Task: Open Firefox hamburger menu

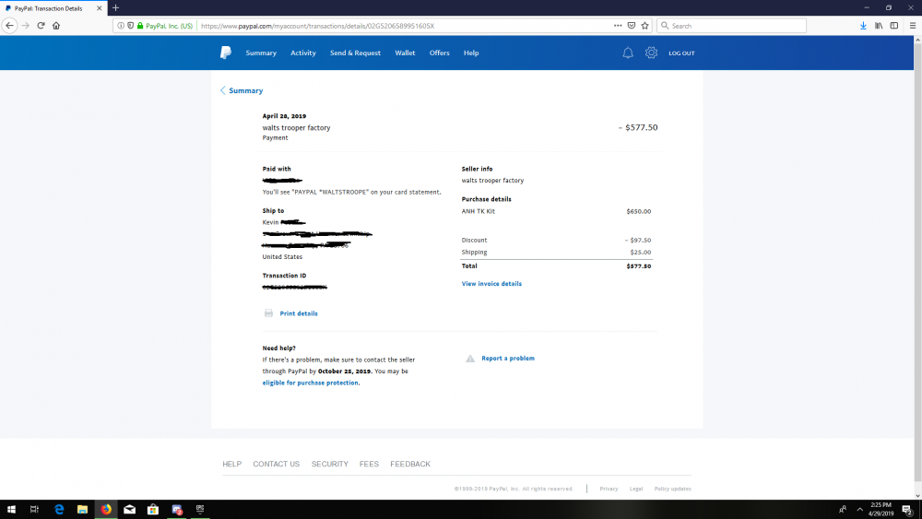Action: pos(913,25)
